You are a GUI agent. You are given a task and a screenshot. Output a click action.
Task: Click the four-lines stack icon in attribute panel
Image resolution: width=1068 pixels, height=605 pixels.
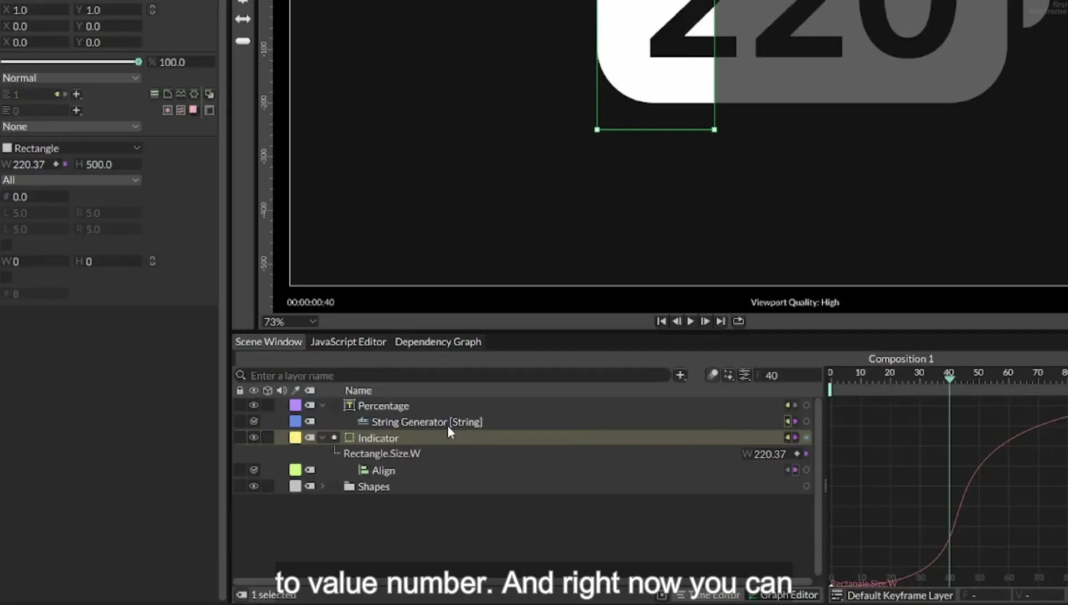(x=154, y=94)
